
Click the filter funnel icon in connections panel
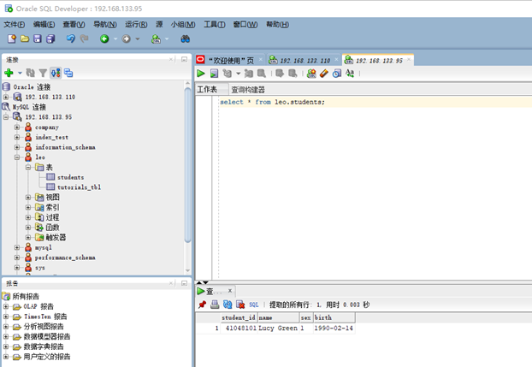(43, 73)
